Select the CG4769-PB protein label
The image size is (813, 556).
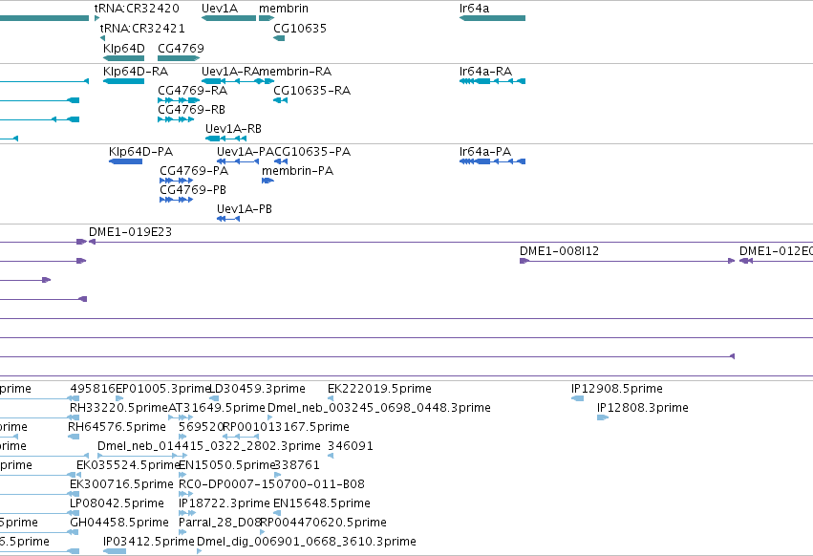point(193,190)
